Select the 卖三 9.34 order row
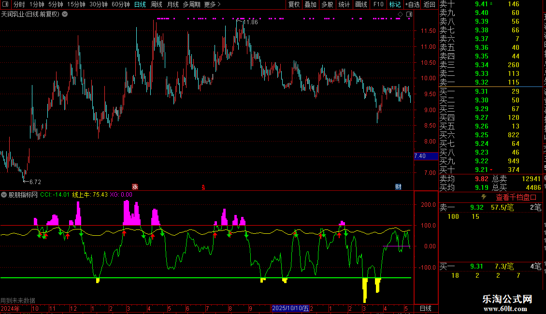Viewport: 546px width, 314px height. pyautogui.click(x=490, y=65)
